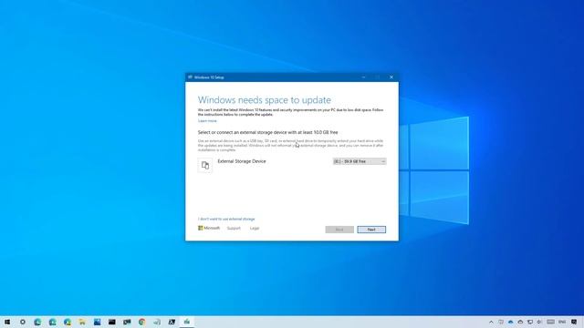
Task: Click the External Storage Device icon
Action: [x=205, y=166]
